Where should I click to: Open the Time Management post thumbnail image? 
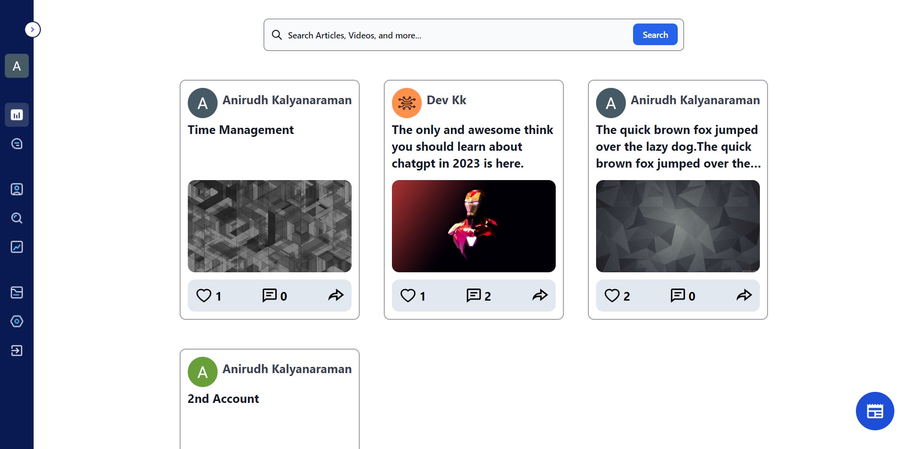pos(269,226)
